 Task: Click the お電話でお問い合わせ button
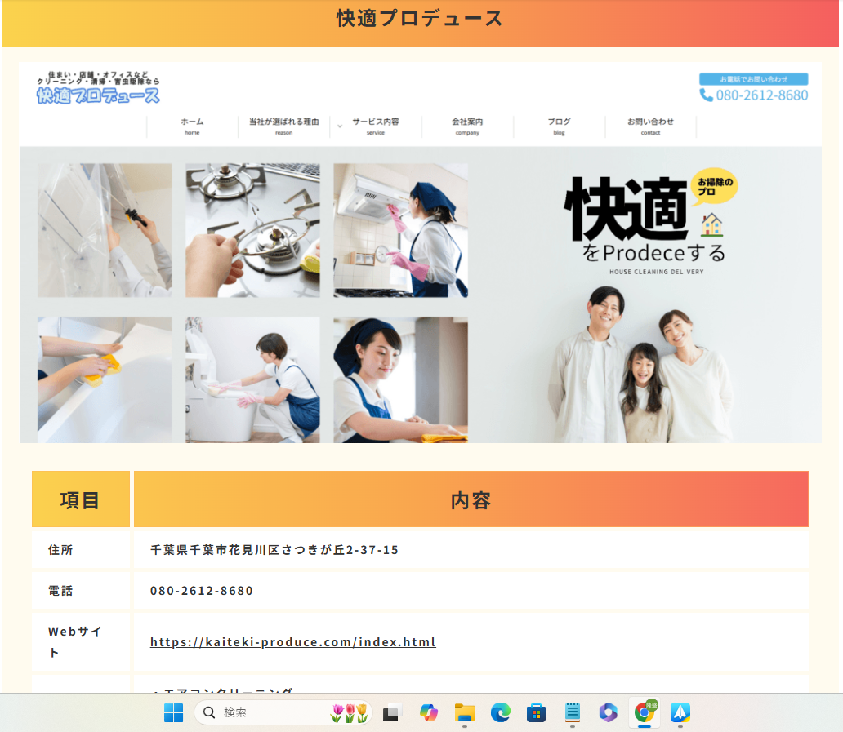pos(754,79)
